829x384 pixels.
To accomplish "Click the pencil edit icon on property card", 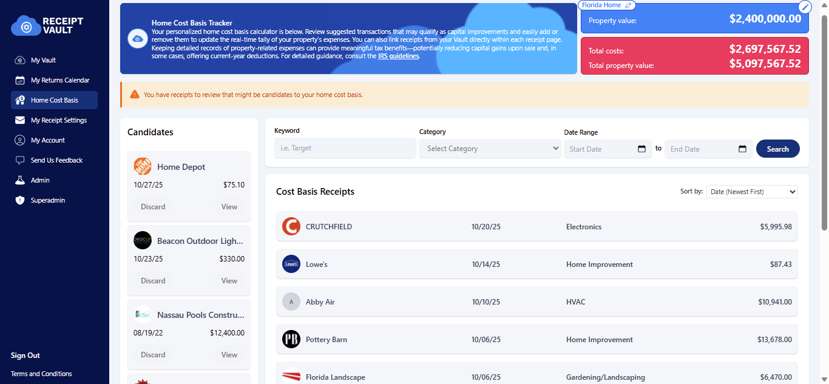I will (805, 7).
